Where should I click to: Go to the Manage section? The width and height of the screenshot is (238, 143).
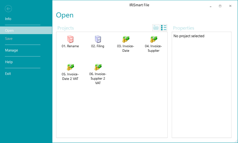(x=11, y=50)
